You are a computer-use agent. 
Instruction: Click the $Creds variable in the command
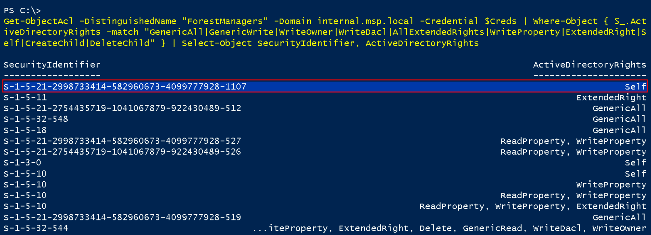pyautogui.click(x=501, y=21)
